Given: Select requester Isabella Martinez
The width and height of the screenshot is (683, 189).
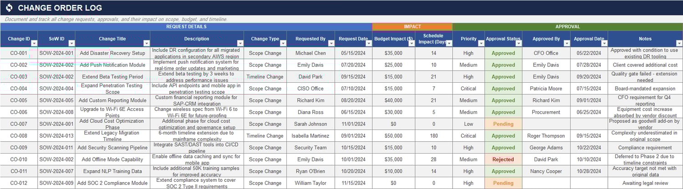Looking at the screenshot, I should (x=311, y=136).
